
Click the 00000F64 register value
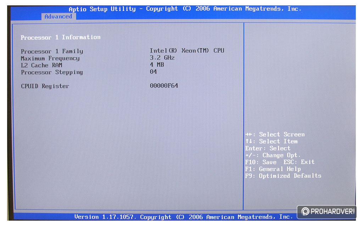(164, 86)
